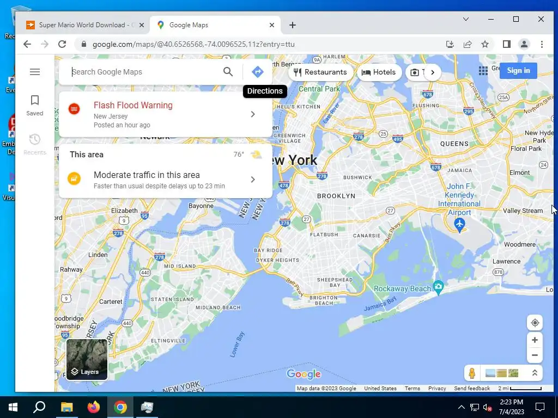This screenshot has width=558, height=418.
Task: Open Firefox from the taskbar
Action: [x=94, y=407]
